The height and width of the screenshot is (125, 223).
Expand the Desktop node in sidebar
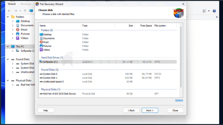tap(13, 21)
